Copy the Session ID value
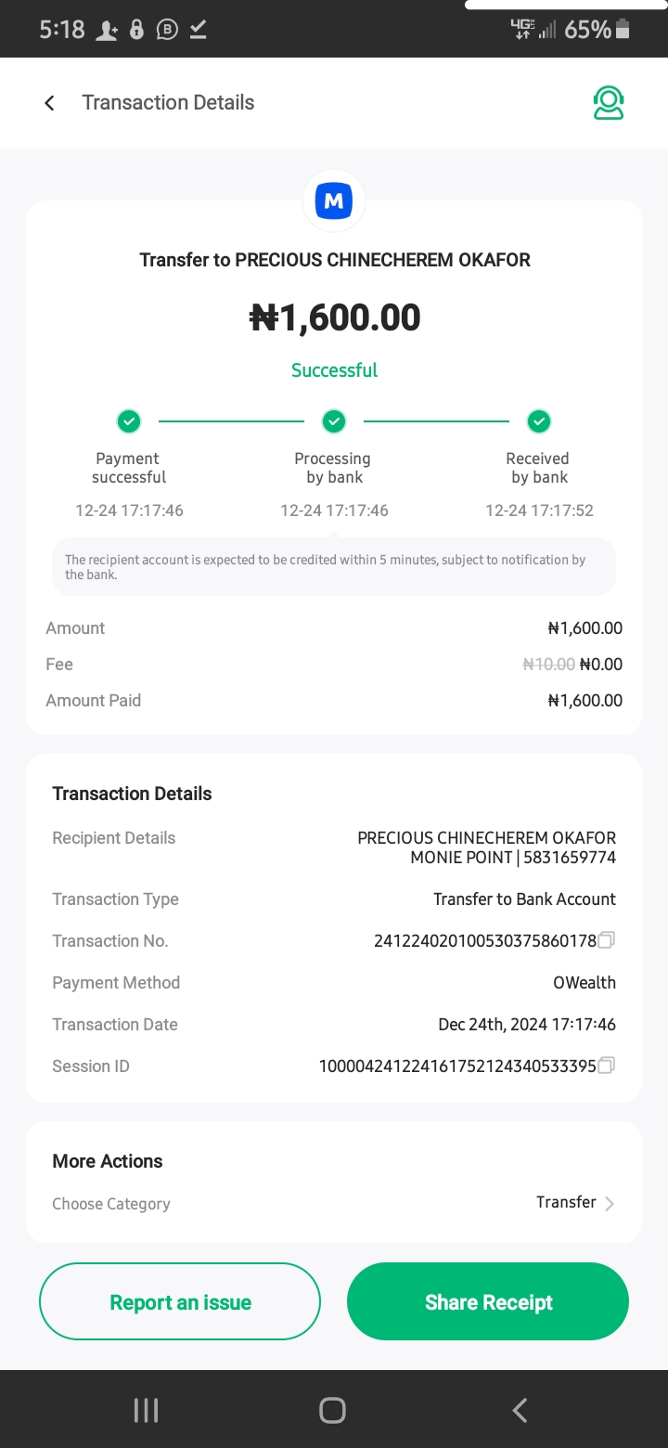 (x=607, y=1066)
